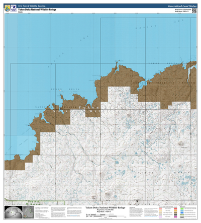The height and width of the screenshot is (223, 201).
Task: Pick the solid blue submerged land swatch
Action: pyautogui.click(x=182, y=212)
